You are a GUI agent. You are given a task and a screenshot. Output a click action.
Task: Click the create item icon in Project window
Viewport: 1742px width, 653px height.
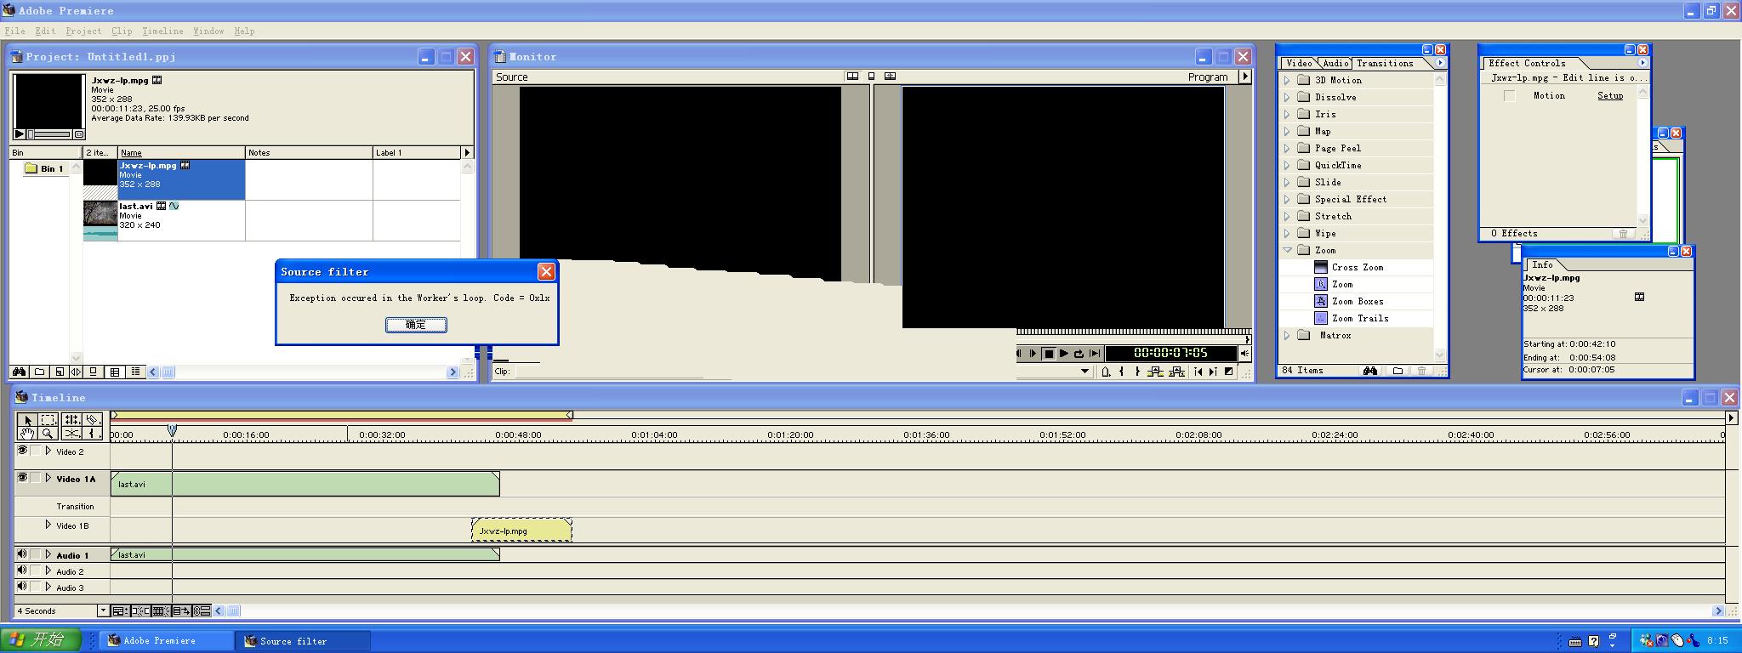click(59, 372)
